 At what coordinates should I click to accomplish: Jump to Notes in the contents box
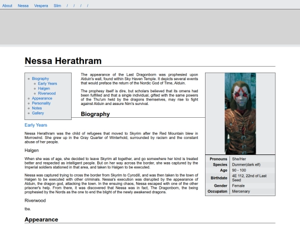tap(37, 108)
